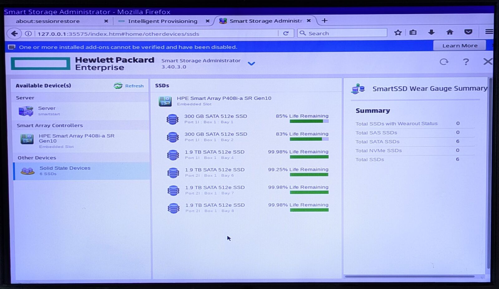Image resolution: width=499 pixels, height=289 pixels.
Task: Open a new tab with plus button
Action: pyautogui.click(x=324, y=21)
